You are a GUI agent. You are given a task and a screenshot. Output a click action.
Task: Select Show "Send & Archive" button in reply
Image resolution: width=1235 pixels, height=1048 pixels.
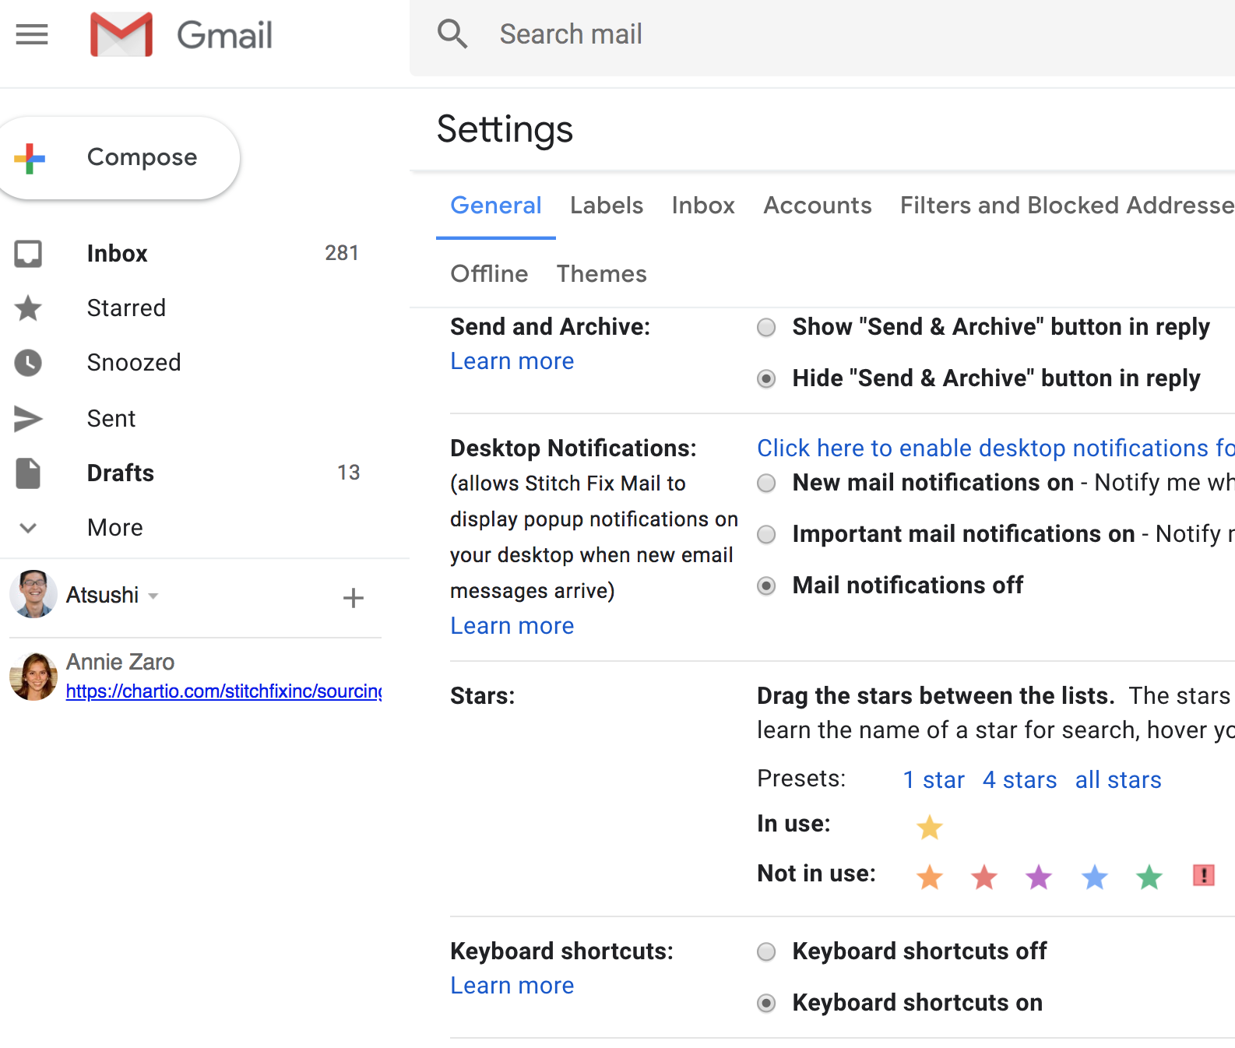(766, 327)
